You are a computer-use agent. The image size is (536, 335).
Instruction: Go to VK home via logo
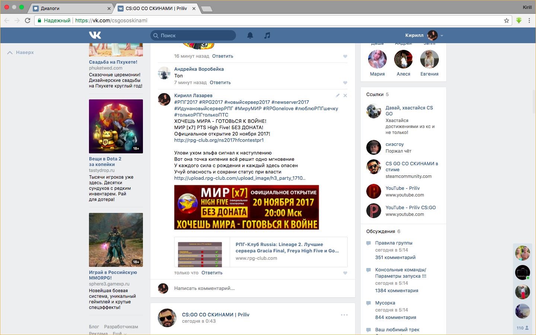click(95, 35)
